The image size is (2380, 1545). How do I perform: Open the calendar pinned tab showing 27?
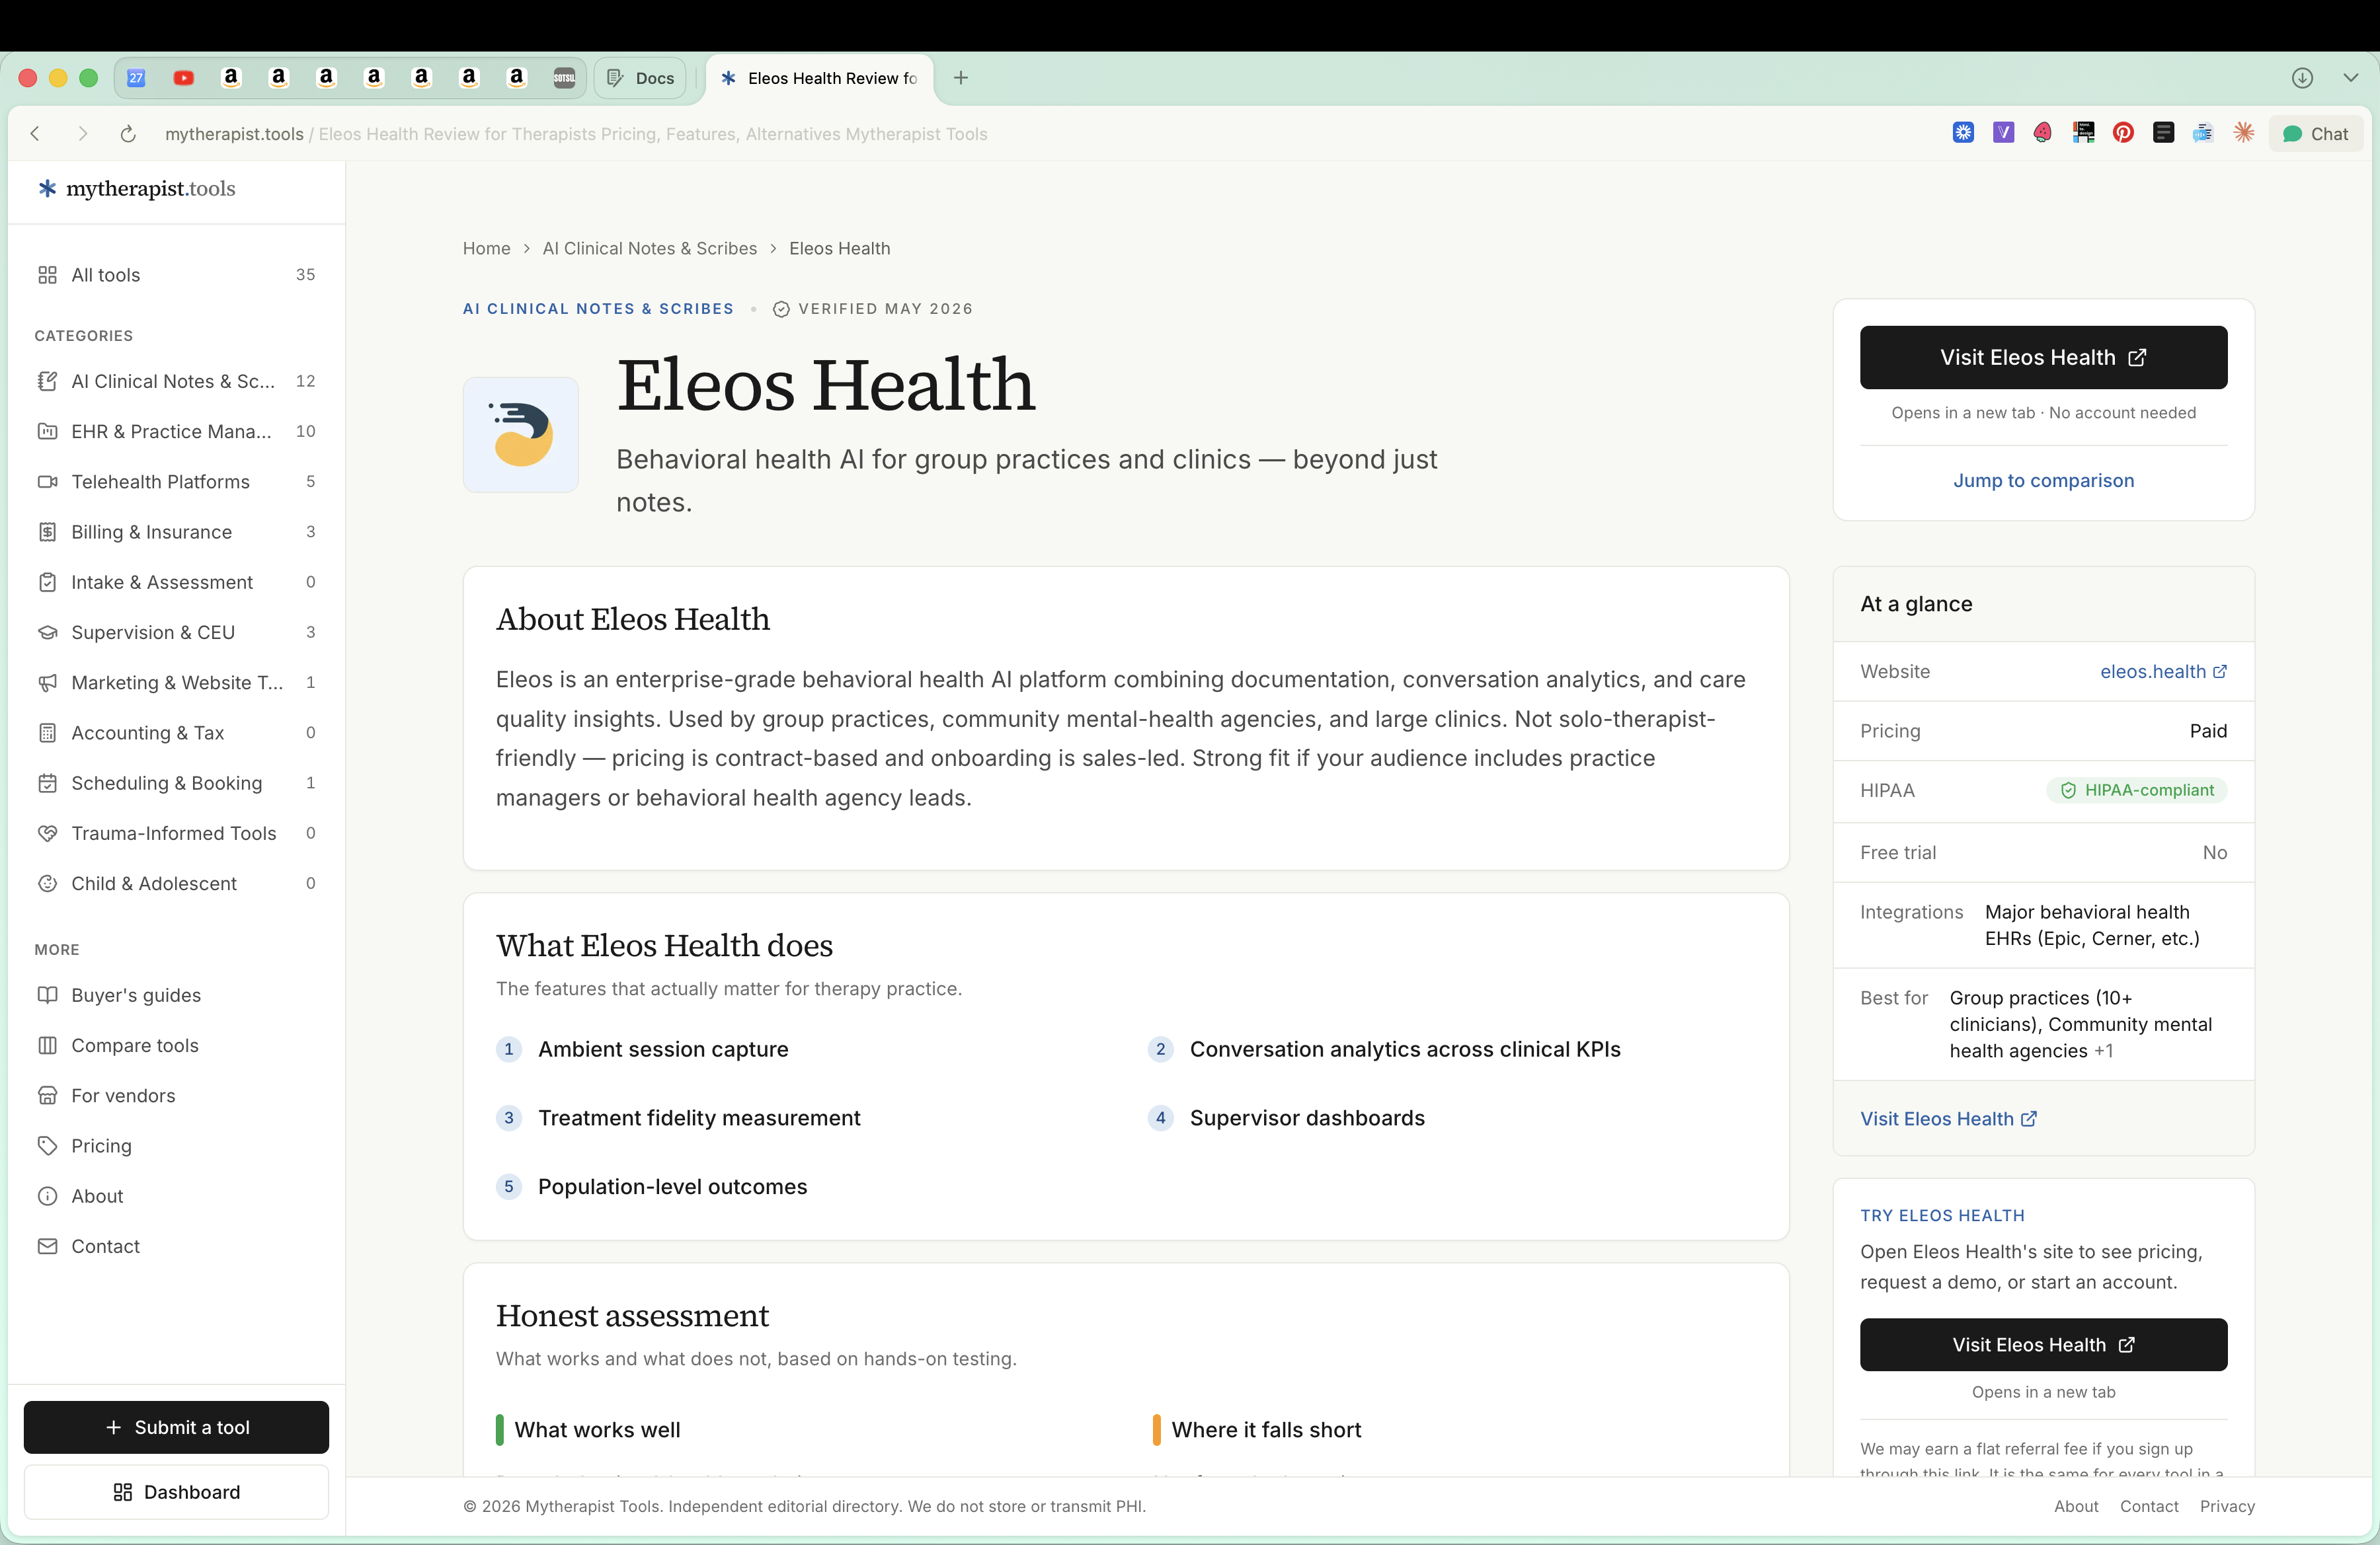point(137,78)
